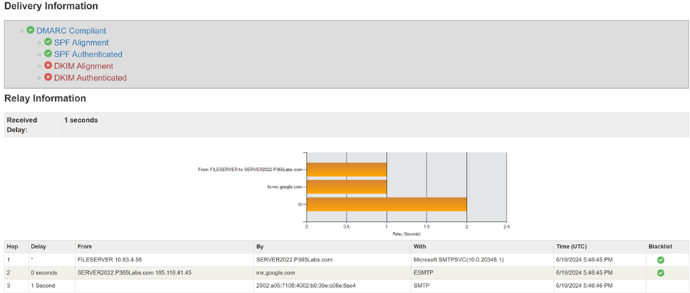
Task: Click the From column header
Action: click(164, 247)
